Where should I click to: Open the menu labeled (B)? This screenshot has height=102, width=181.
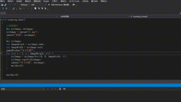(19, 1)
